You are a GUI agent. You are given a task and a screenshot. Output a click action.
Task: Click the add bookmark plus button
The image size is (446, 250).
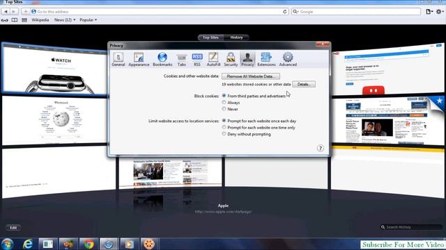(25, 12)
